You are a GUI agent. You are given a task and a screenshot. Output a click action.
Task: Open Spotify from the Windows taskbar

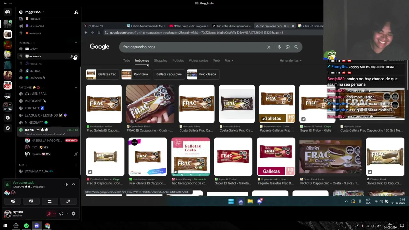tap(26, 226)
